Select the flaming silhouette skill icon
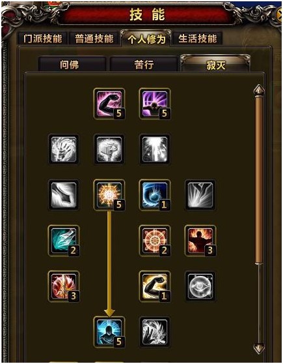Image resolution: width=283 pixels, height=364 pixels. (200, 241)
